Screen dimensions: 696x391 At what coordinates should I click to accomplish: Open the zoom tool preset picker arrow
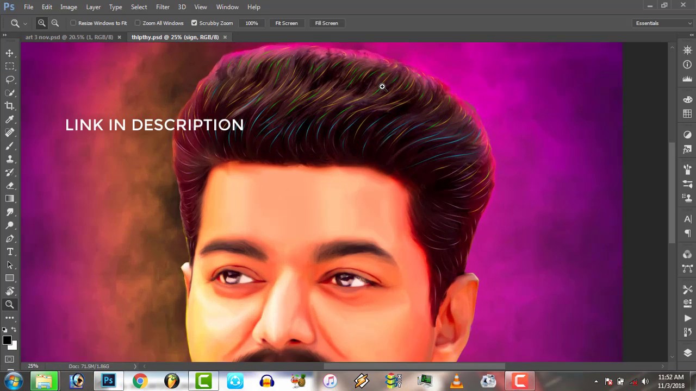[x=25, y=23]
